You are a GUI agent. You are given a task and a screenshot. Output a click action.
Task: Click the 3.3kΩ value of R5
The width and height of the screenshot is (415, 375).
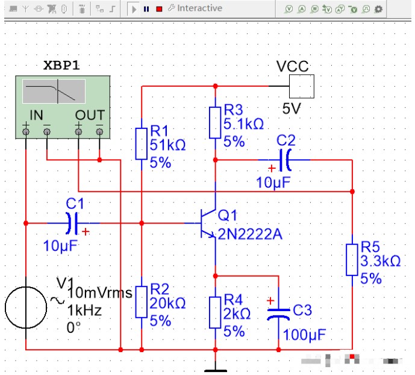(x=381, y=261)
